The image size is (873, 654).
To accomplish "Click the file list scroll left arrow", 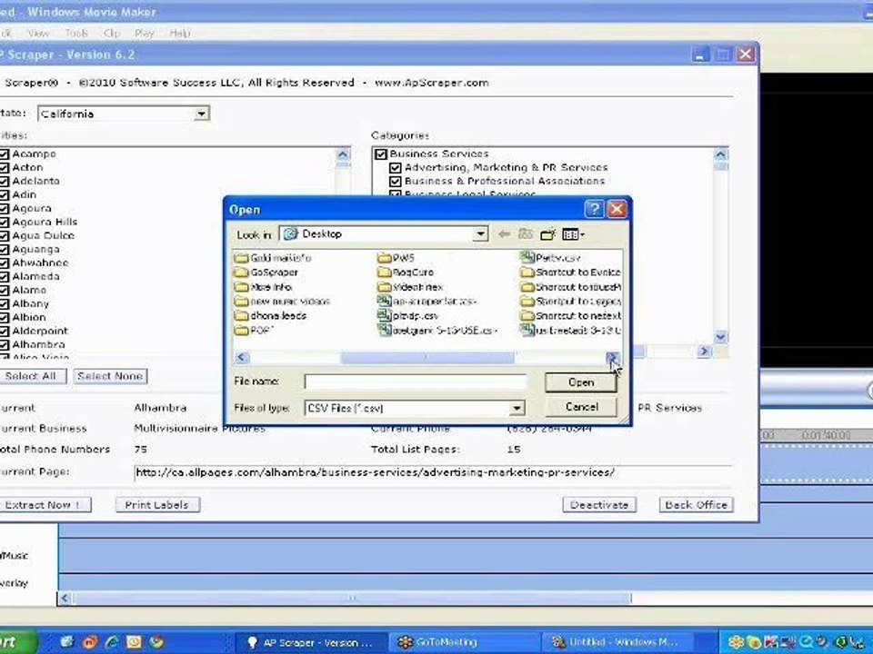I will pyautogui.click(x=241, y=358).
